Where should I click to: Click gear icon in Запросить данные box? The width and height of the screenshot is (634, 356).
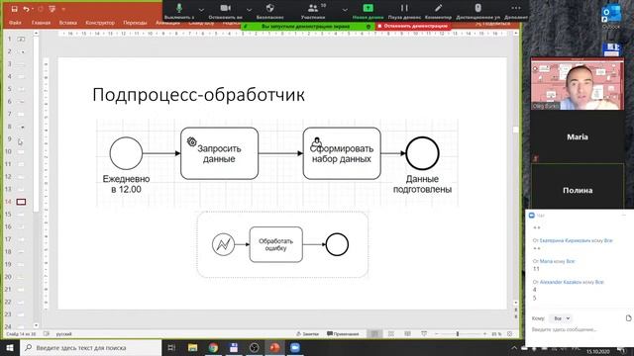(x=191, y=141)
